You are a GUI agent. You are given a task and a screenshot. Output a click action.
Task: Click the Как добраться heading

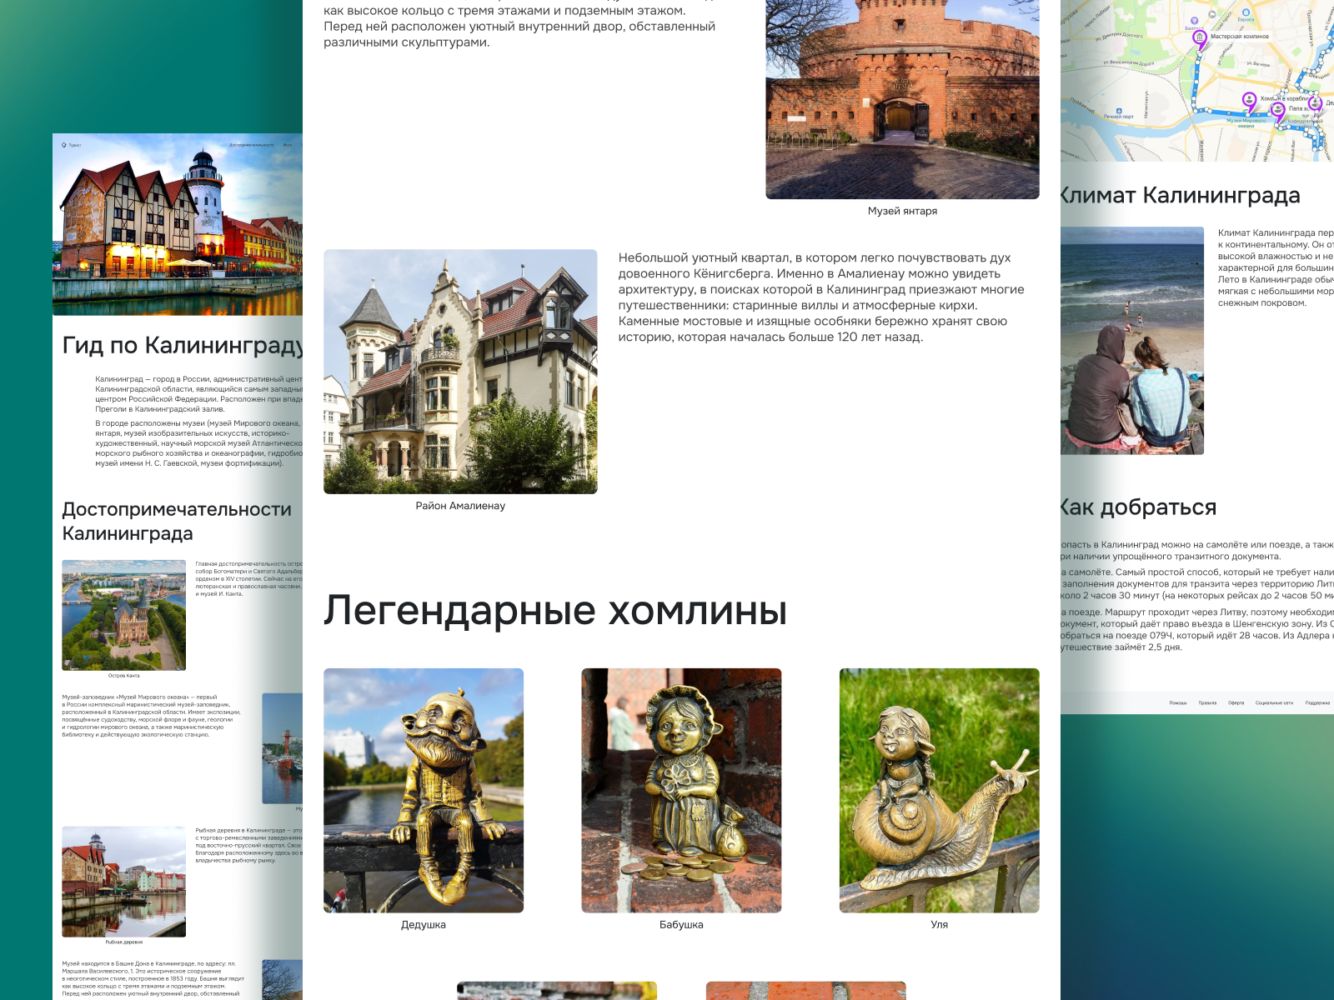[x=1139, y=507]
